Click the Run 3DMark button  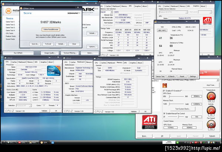pyautogui.click(x=18, y=53)
